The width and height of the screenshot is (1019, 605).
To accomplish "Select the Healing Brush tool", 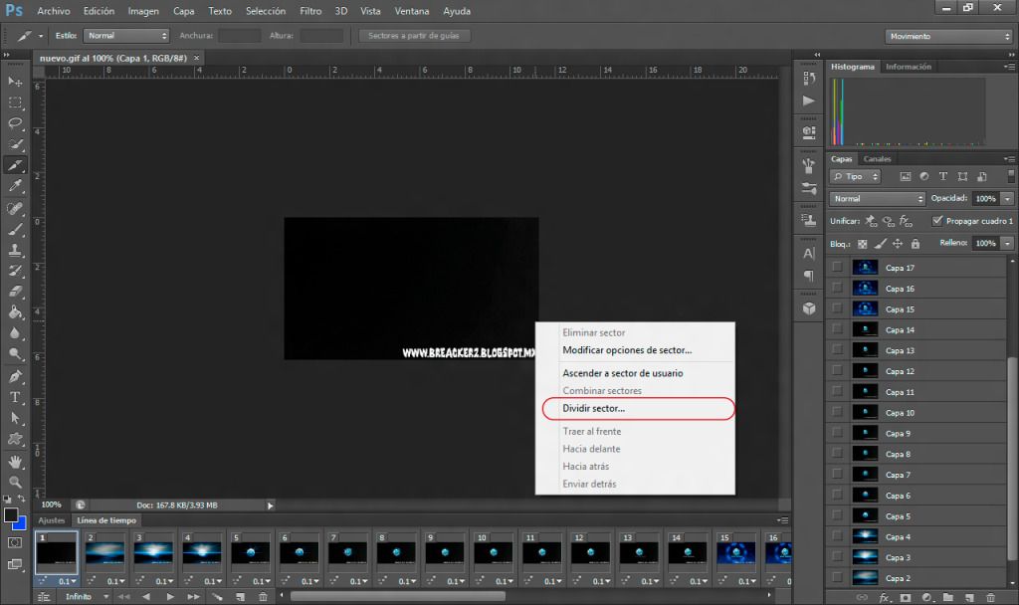I will click(15, 208).
